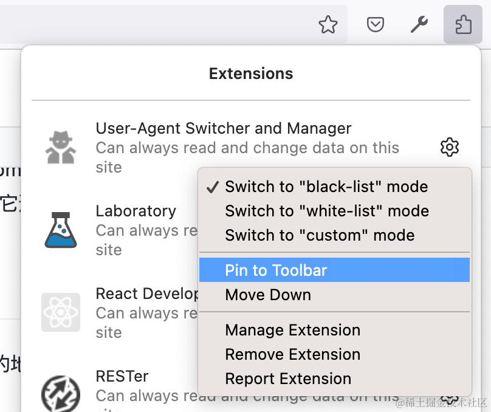Click the Extensions panel title
The height and width of the screenshot is (412, 491).
click(x=251, y=74)
